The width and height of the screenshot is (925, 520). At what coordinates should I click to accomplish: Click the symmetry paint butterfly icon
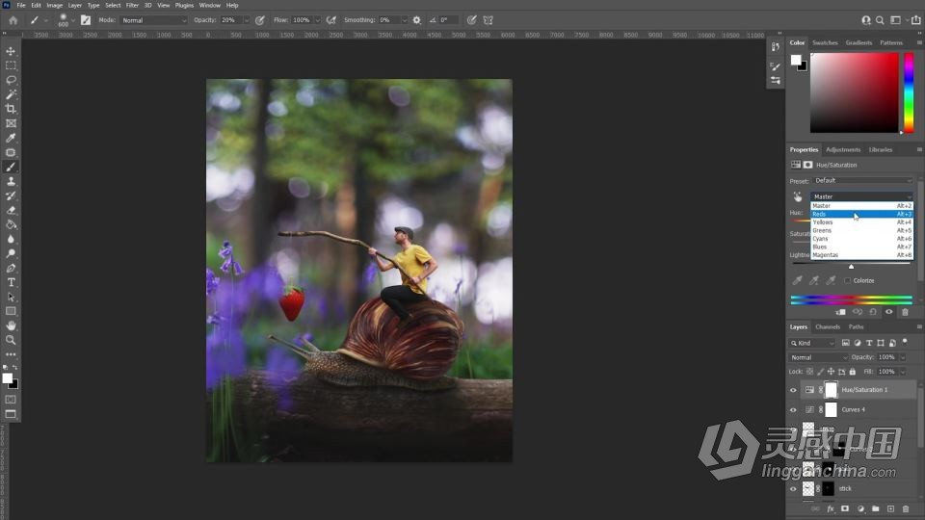coord(488,20)
